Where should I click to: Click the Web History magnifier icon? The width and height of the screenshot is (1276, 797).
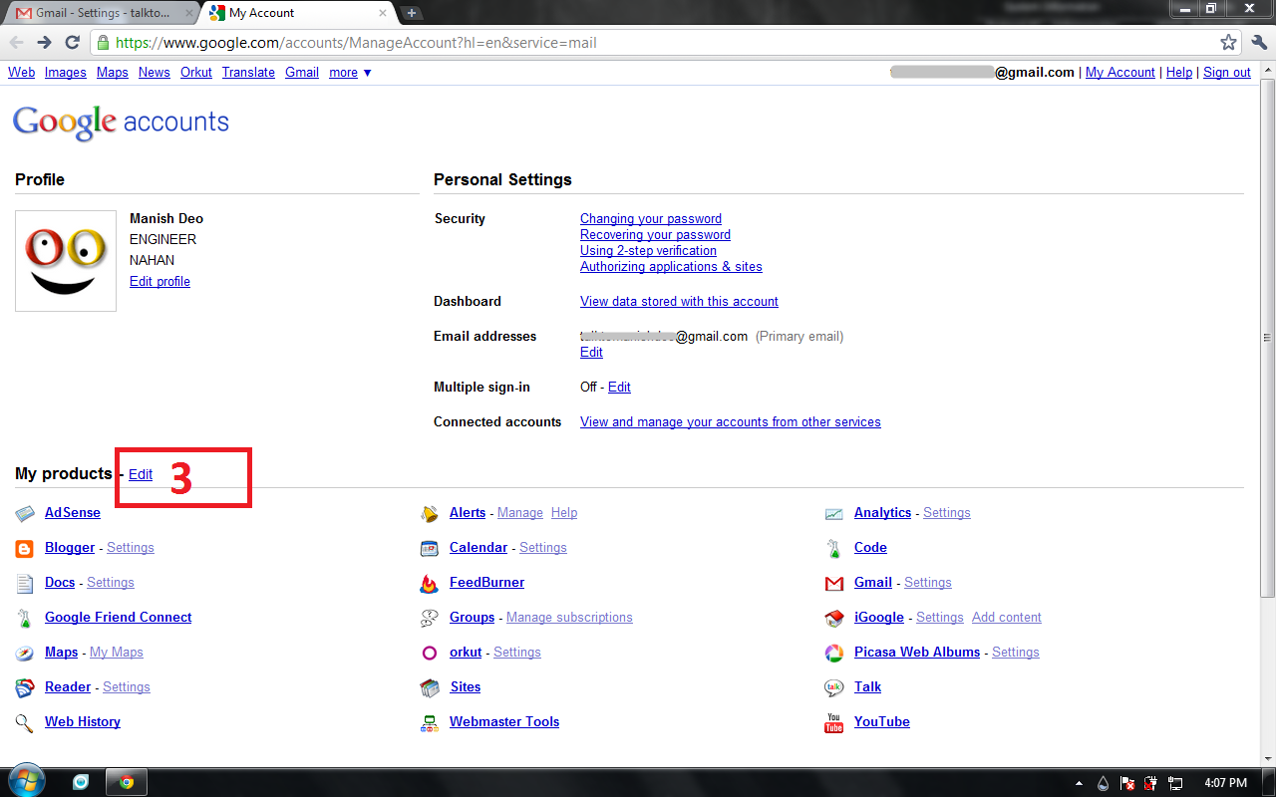tap(25, 722)
